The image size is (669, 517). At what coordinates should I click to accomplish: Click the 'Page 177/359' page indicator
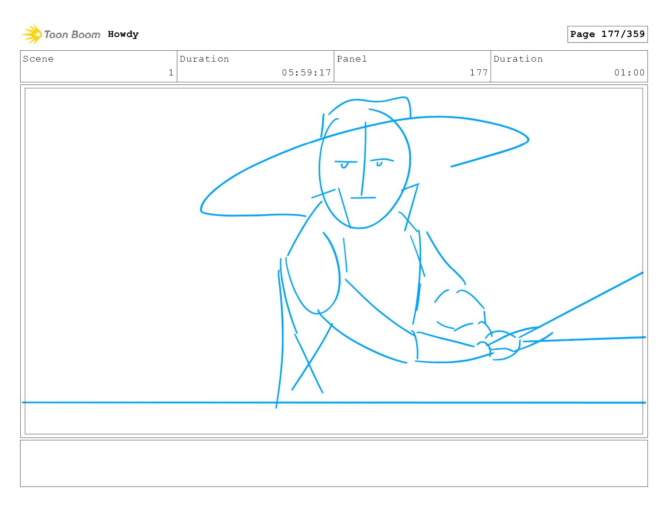pyautogui.click(x=607, y=34)
